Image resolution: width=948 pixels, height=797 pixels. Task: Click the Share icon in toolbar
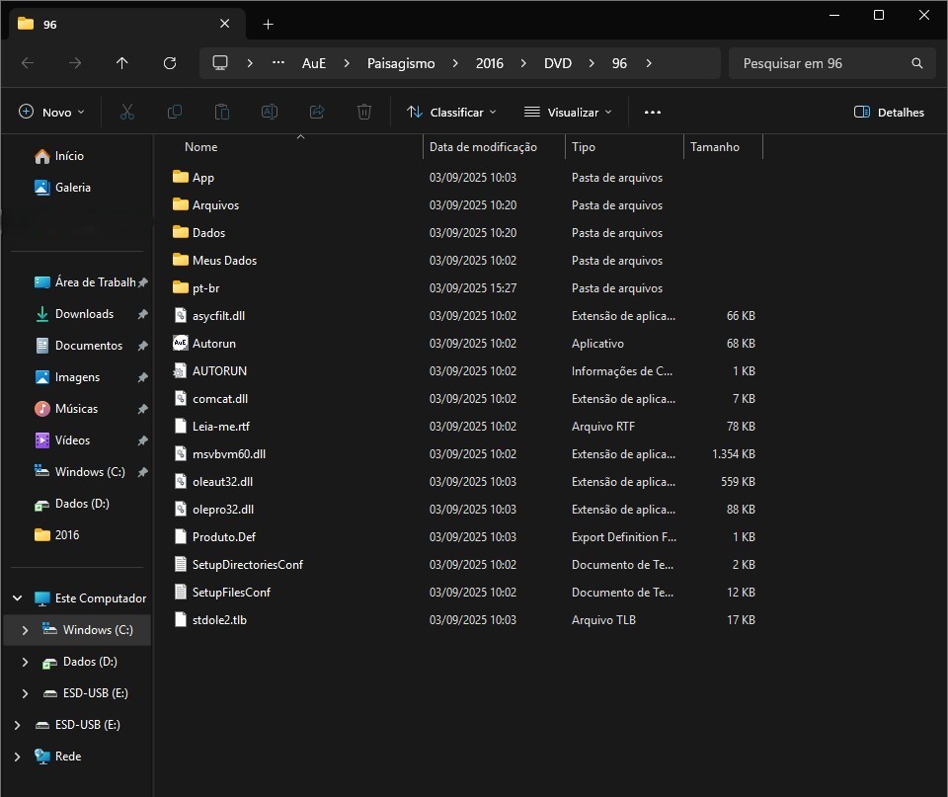click(x=317, y=112)
